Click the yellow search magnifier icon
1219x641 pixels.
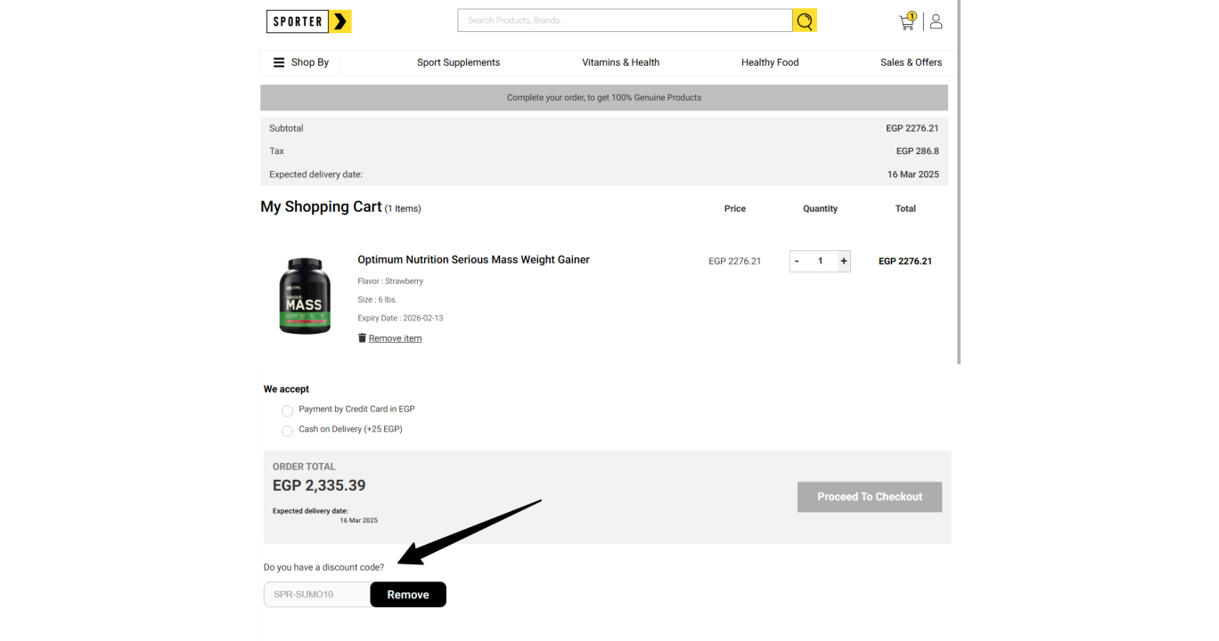click(x=805, y=20)
